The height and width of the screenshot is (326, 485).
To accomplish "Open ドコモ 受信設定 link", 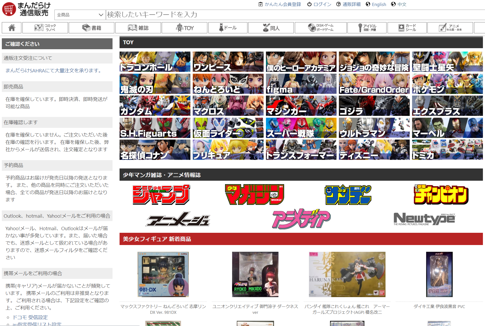I will [x=30, y=317].
